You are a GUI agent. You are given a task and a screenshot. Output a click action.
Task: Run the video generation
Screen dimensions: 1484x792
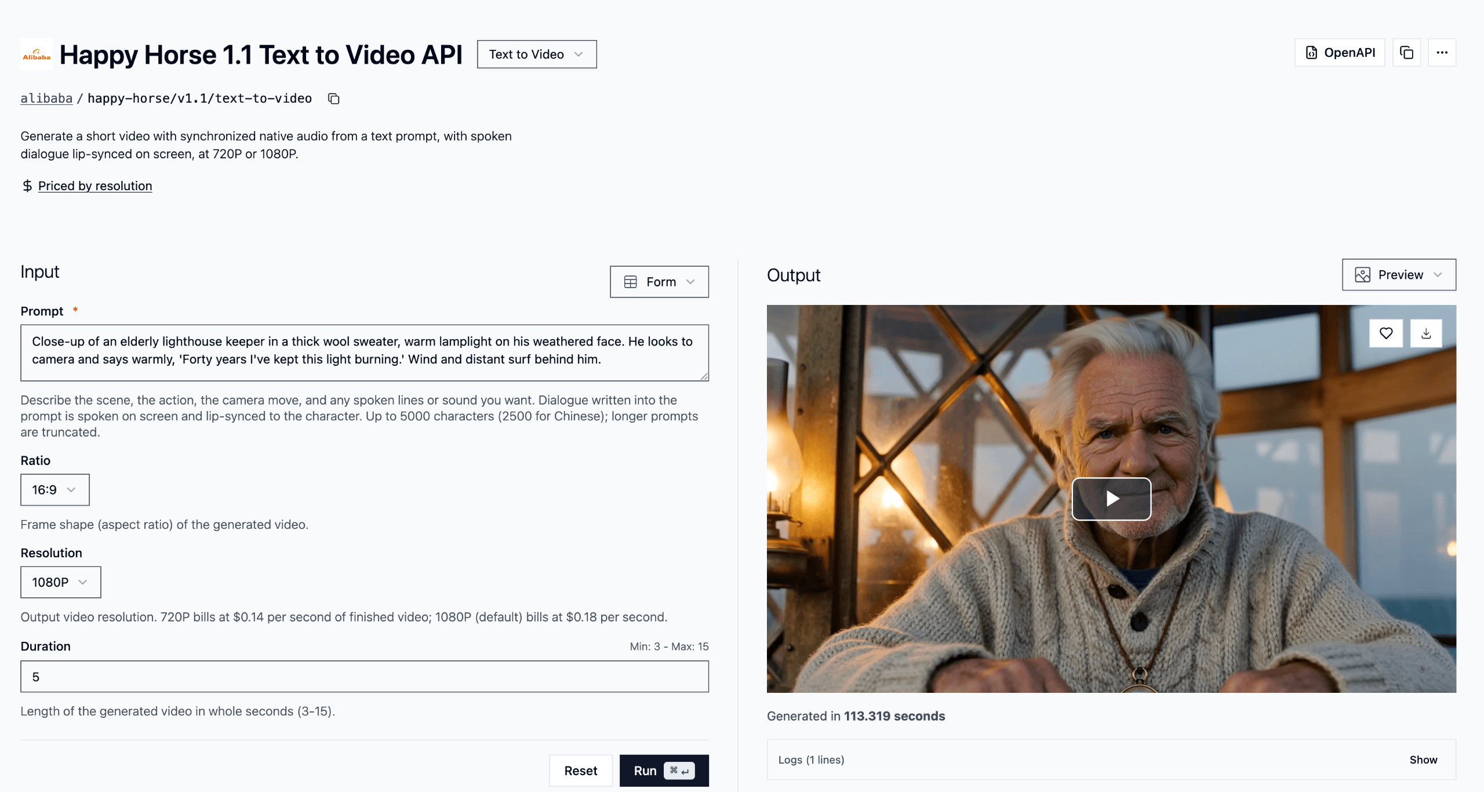[664, 771]
